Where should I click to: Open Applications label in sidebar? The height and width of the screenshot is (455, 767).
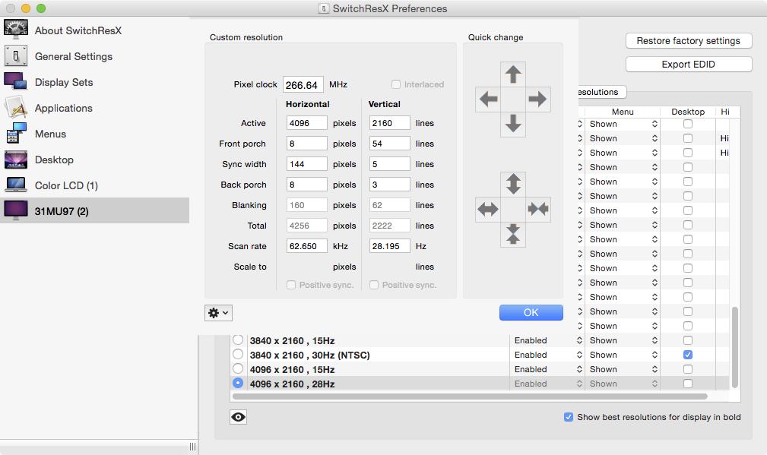[x=64, y=108]
